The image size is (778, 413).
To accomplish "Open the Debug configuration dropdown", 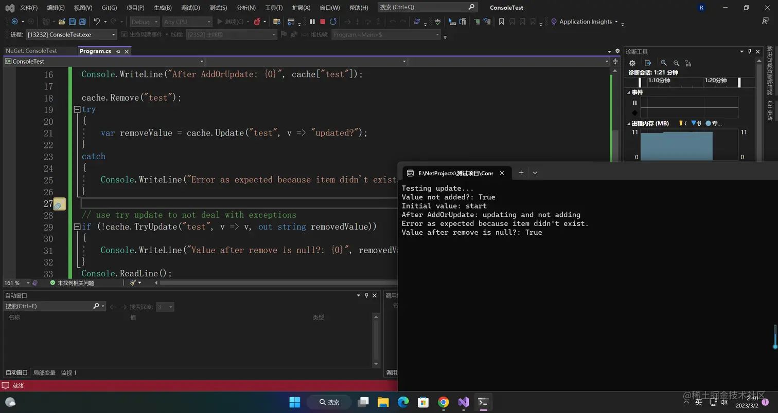I will coord(144,22).
